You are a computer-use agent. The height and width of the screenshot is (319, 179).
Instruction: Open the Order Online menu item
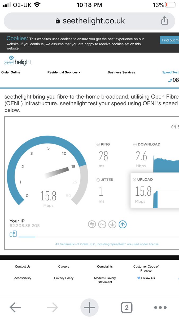(x=11, y=72)
